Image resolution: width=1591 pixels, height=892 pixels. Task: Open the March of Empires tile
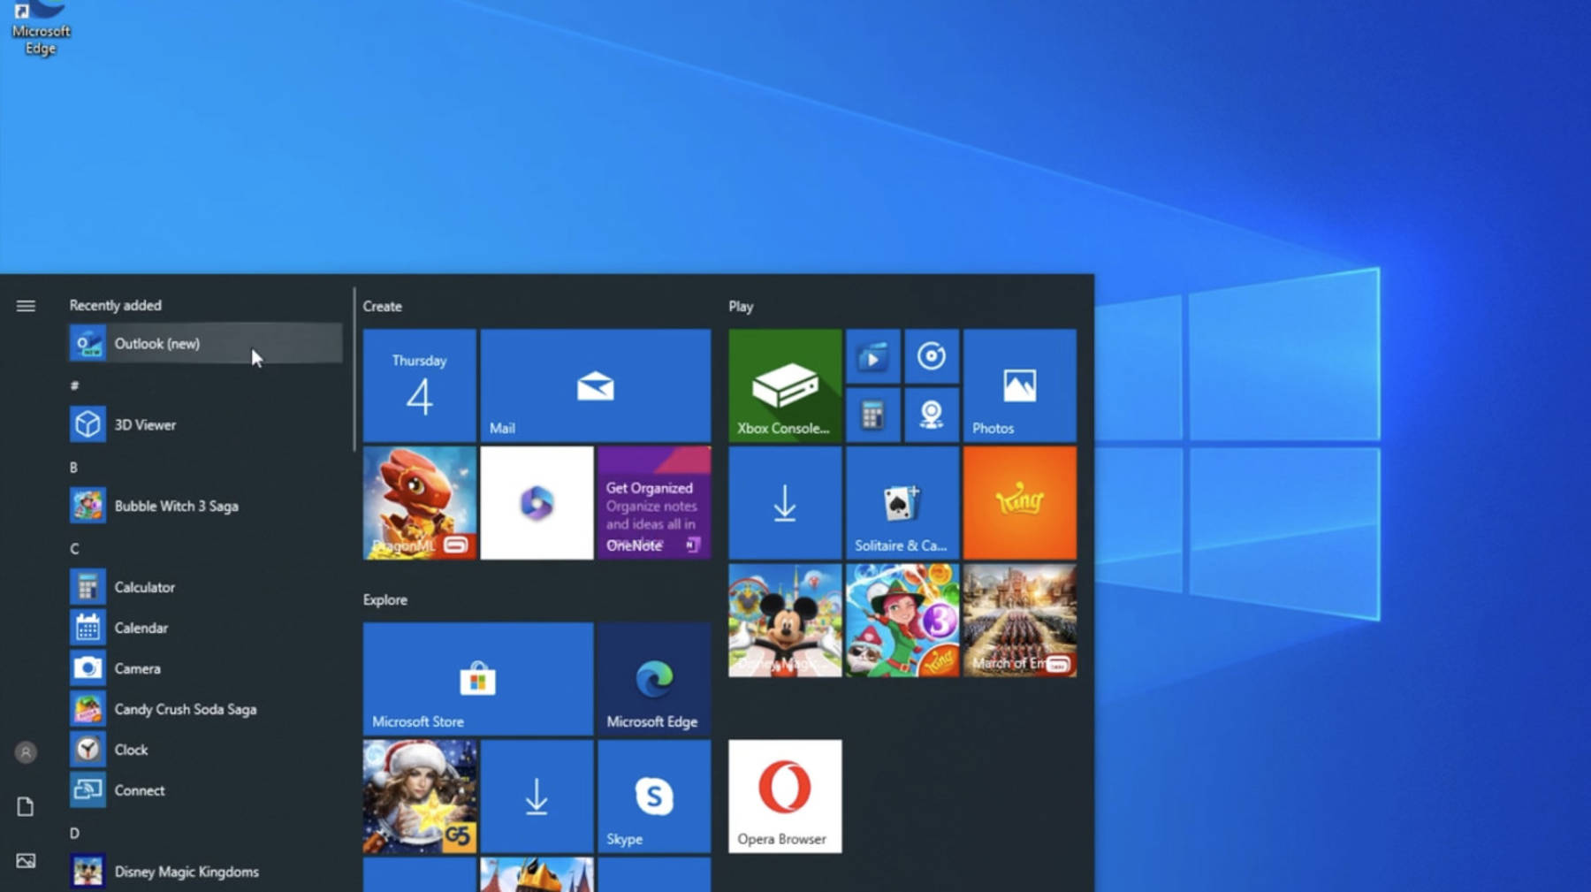[1020, 621]
